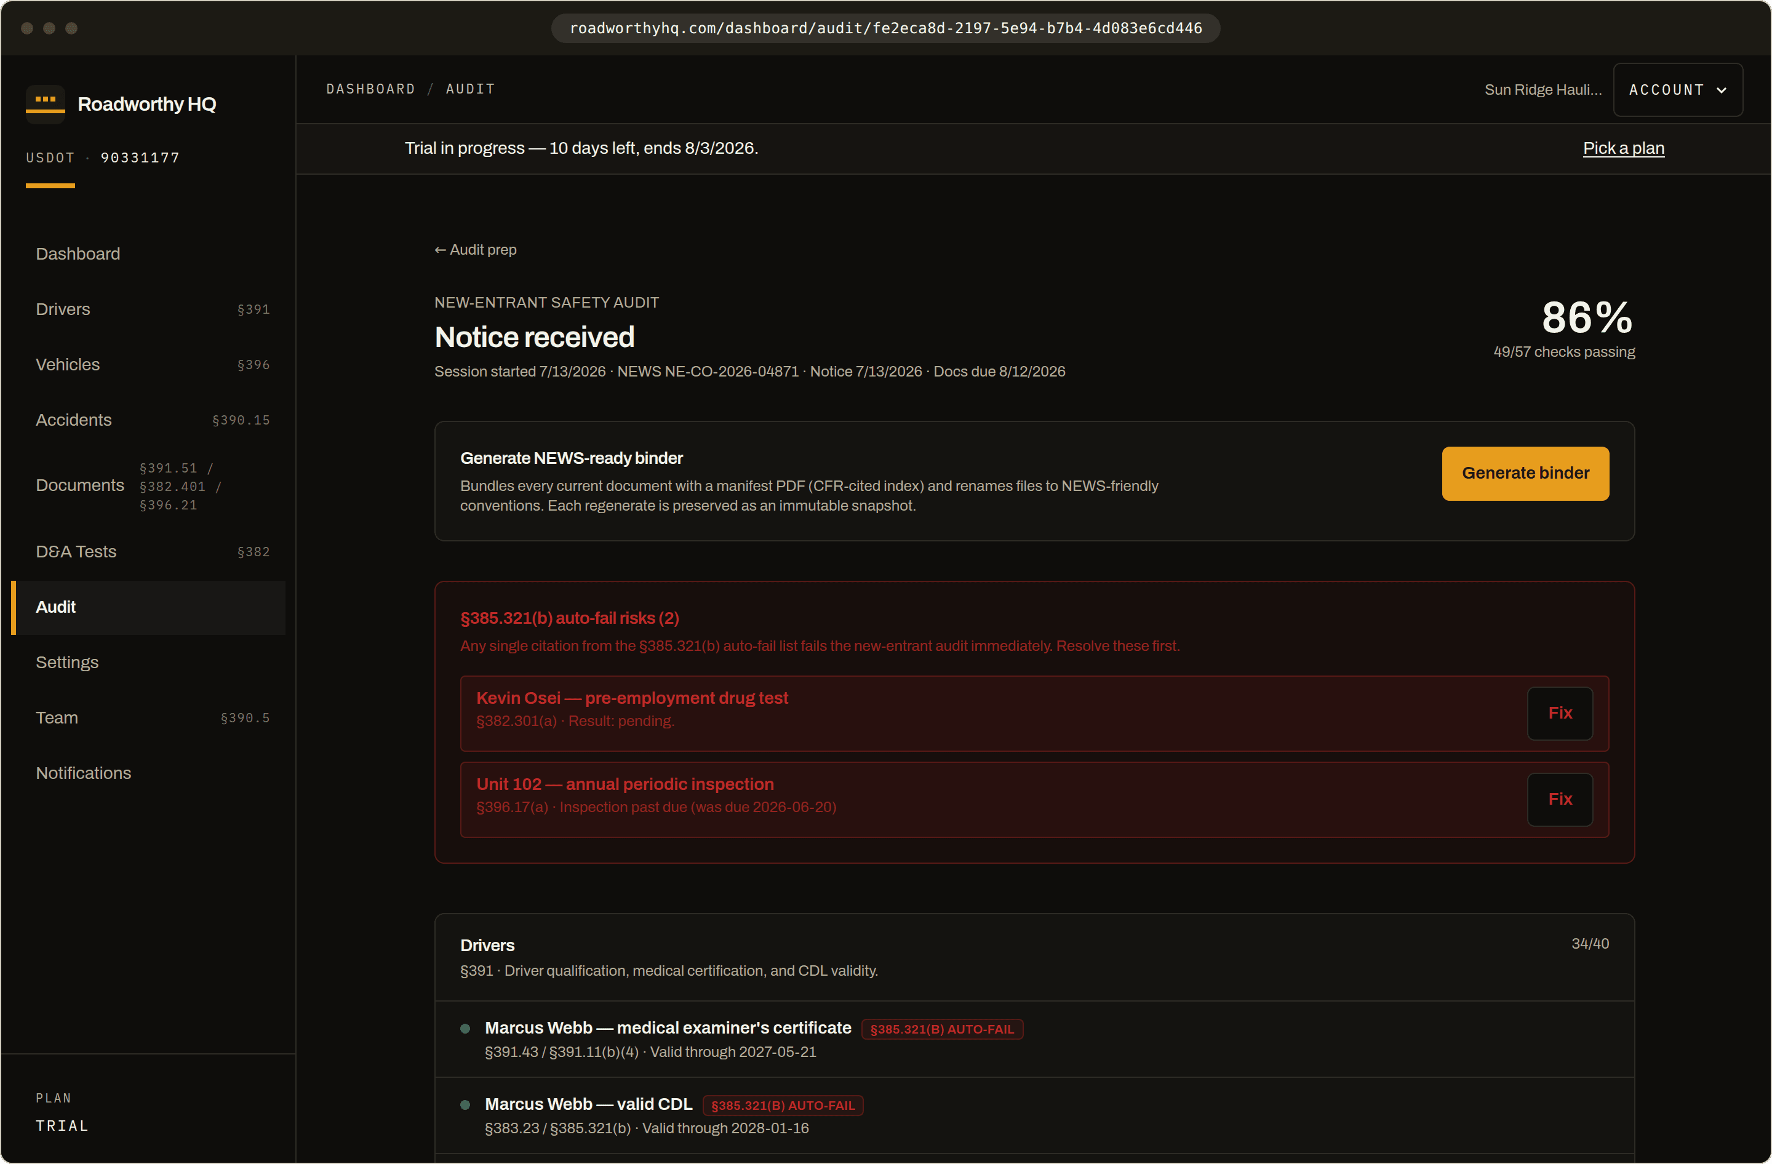Click the Pick a plan link
This screenshot has width=1772, height=1164.
click(x=1623, y=148)
